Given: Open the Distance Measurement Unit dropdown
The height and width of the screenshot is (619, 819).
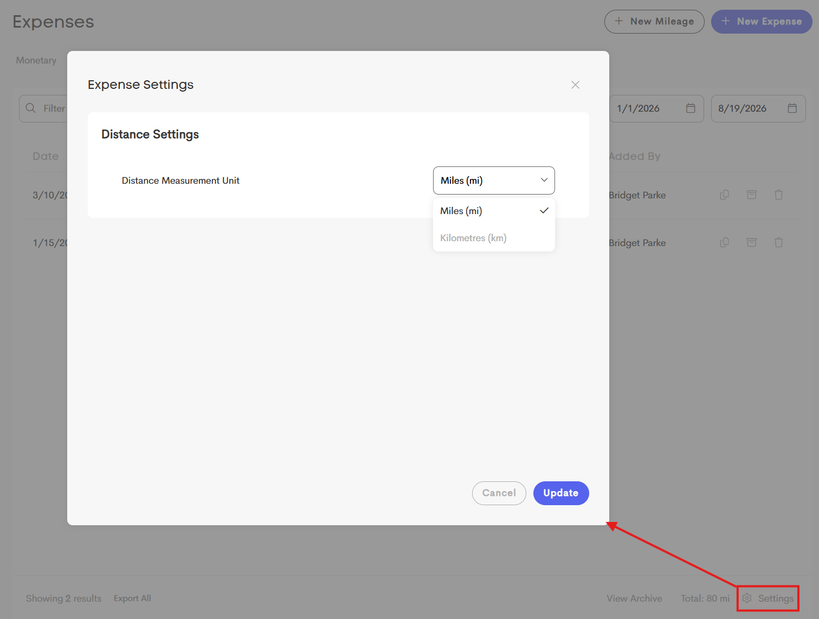Looking at the screenshot, I should point(494,180).
